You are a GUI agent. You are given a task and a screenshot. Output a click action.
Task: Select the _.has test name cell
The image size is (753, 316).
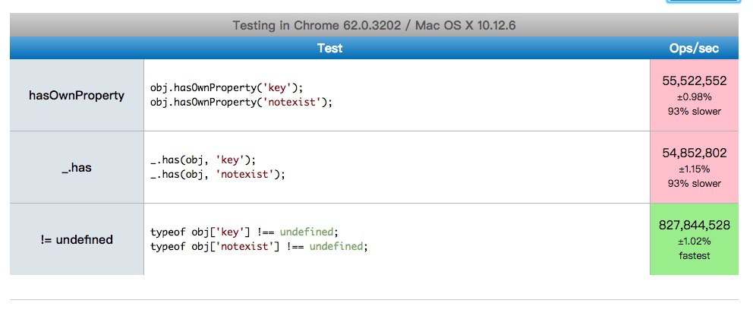(x=77, y=167)
